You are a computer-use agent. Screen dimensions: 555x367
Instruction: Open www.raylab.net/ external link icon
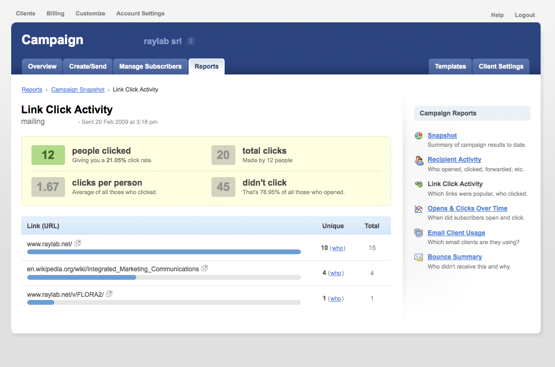point(78,243)
